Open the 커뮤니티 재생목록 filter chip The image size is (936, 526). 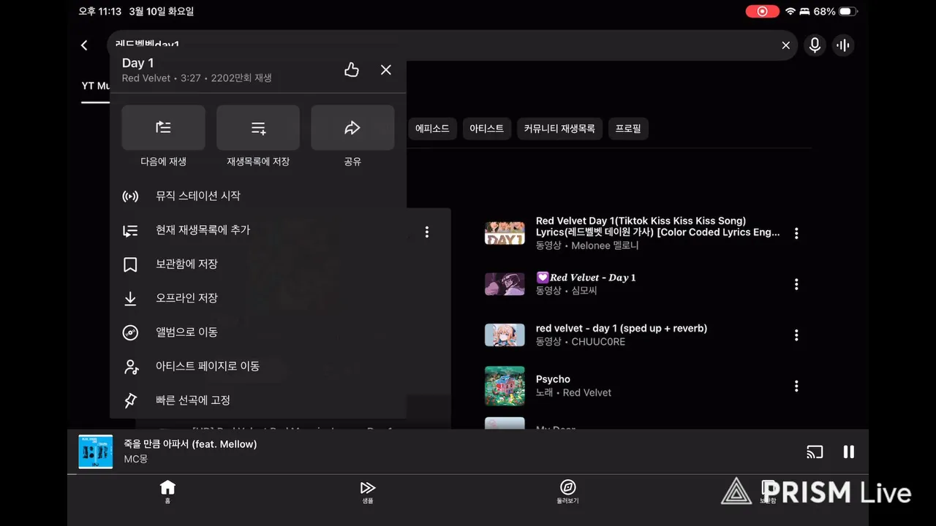(559, 129)
